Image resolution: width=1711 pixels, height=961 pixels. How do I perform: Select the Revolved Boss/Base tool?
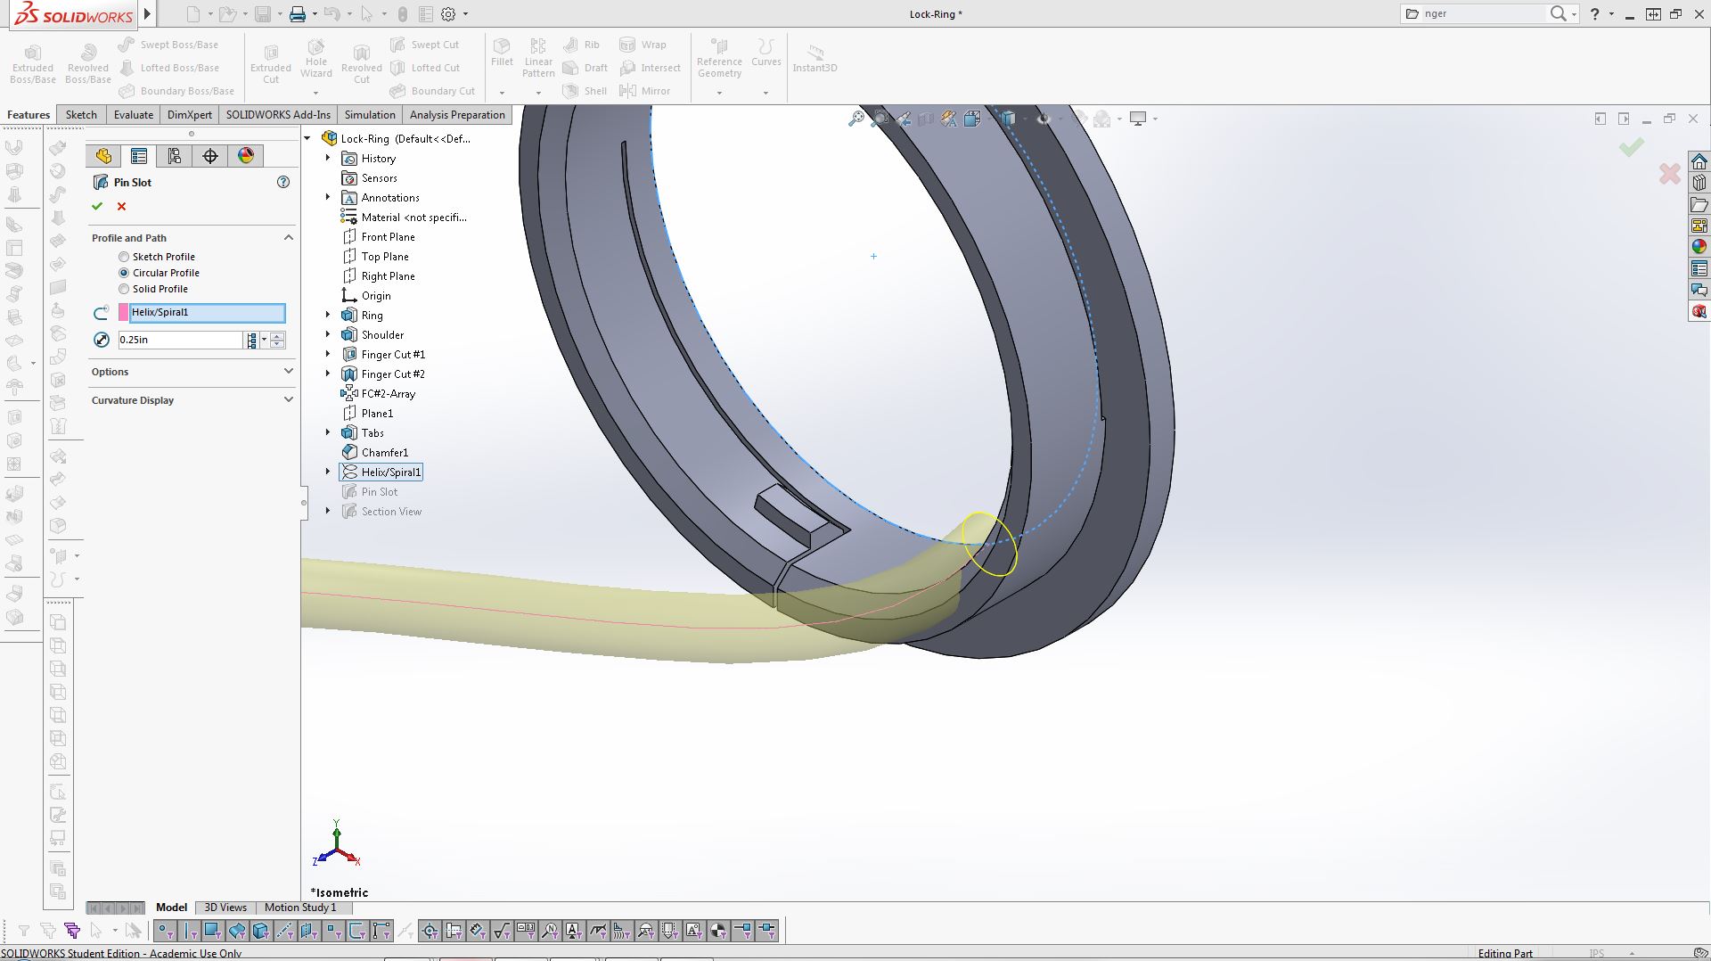click(x=88, y=64)
